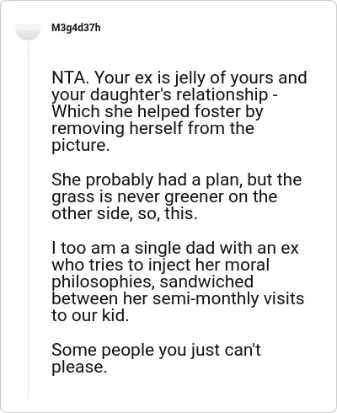Viewport: 337px width, 413px height.
Task: Click the paragraph beginning "I too am a single dad"
Action: tap(178, 282)
